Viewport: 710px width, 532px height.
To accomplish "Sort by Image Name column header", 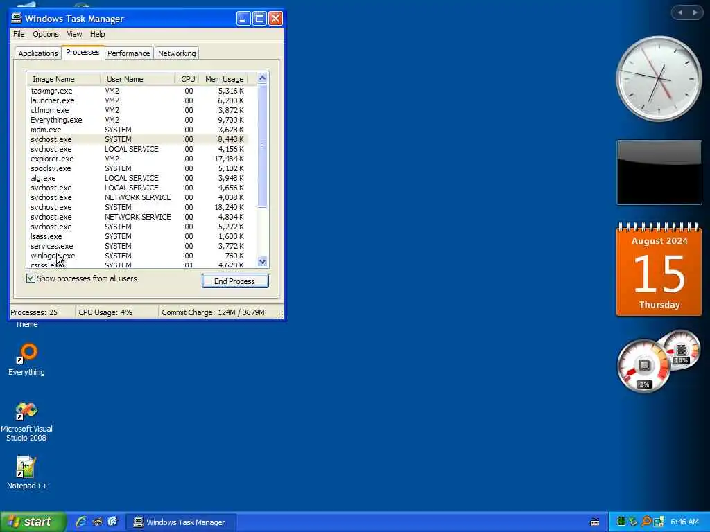I will tap(63, 79).
